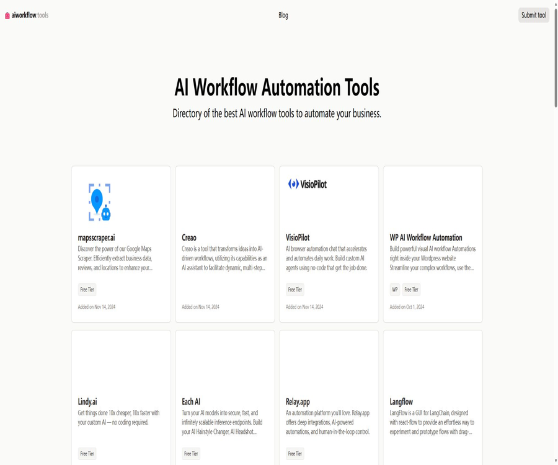The width and height of the screenshot is (558, 465).
Task: Click the WP tag on WP AI Workflow card
Action: (395, 290)
